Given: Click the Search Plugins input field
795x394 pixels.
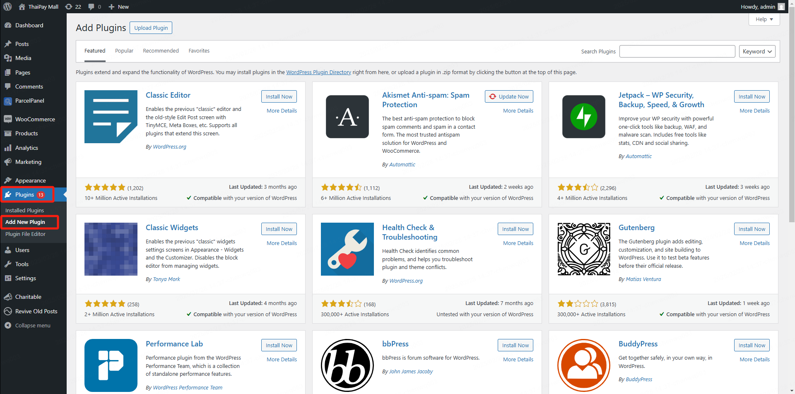Looking at the screenshot, I should pos(677,51).
